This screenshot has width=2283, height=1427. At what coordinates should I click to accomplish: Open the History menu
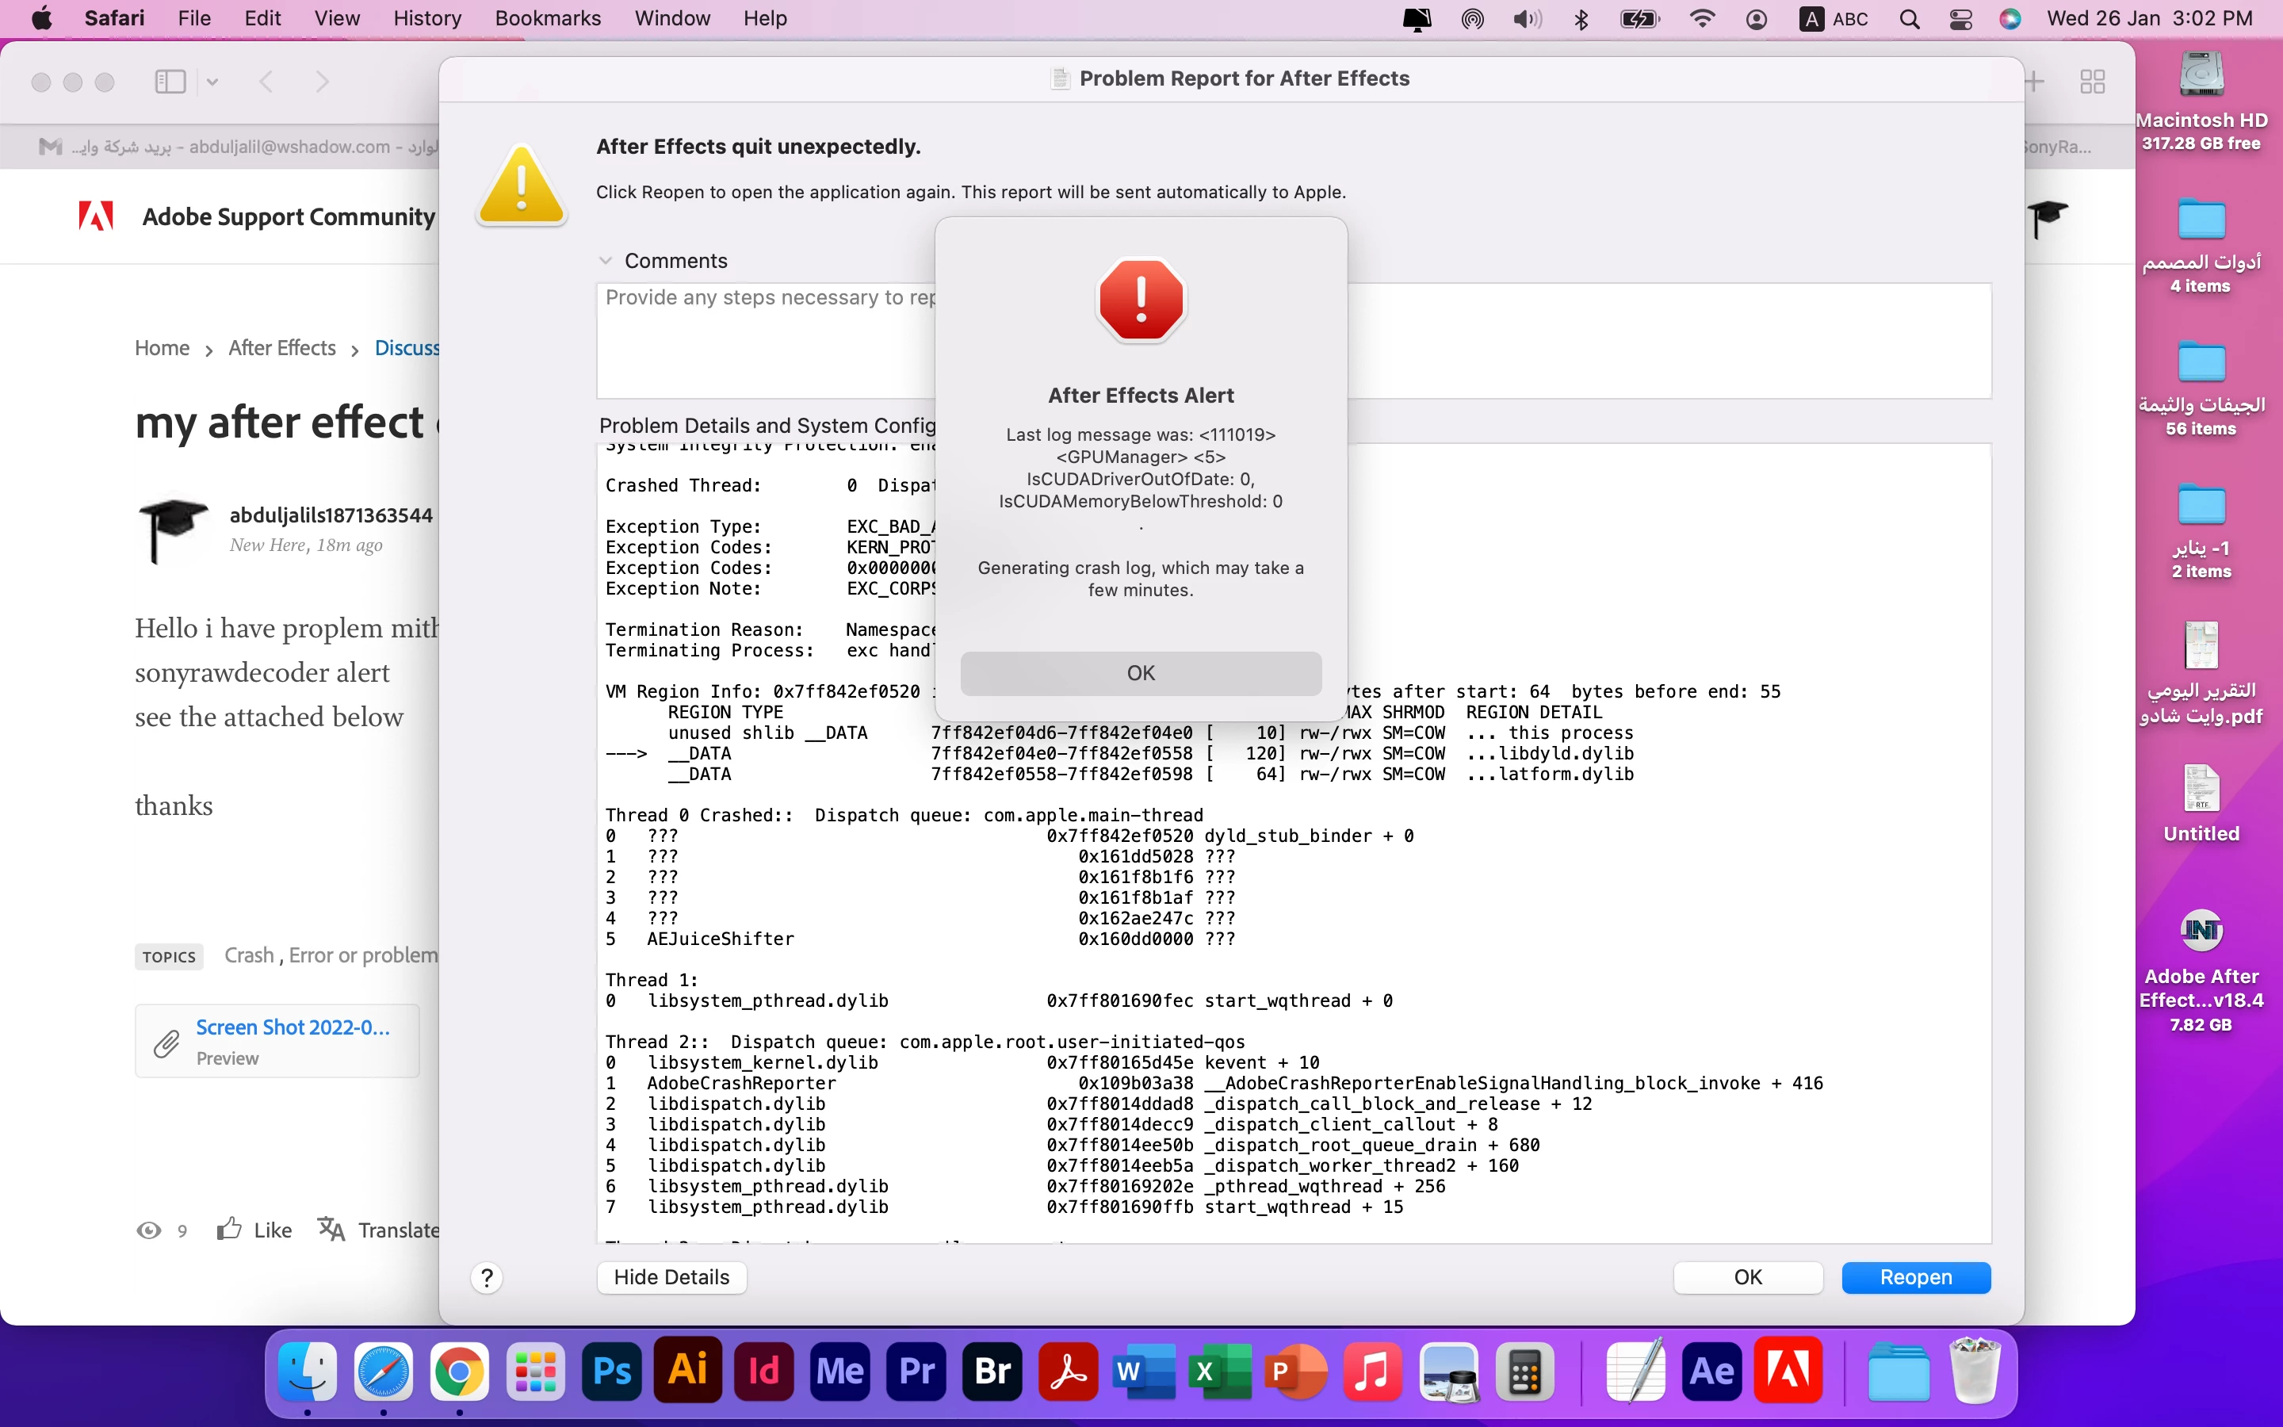[427, 19]
